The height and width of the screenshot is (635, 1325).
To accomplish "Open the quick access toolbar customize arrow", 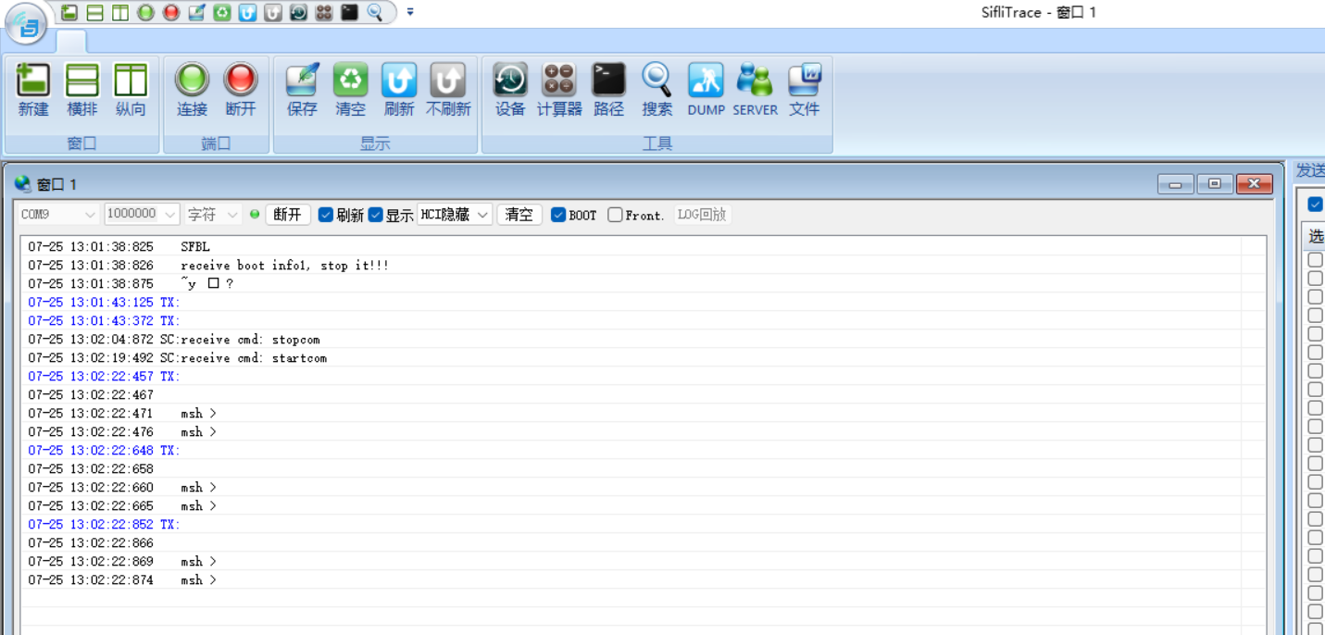I will click(410, 12).
